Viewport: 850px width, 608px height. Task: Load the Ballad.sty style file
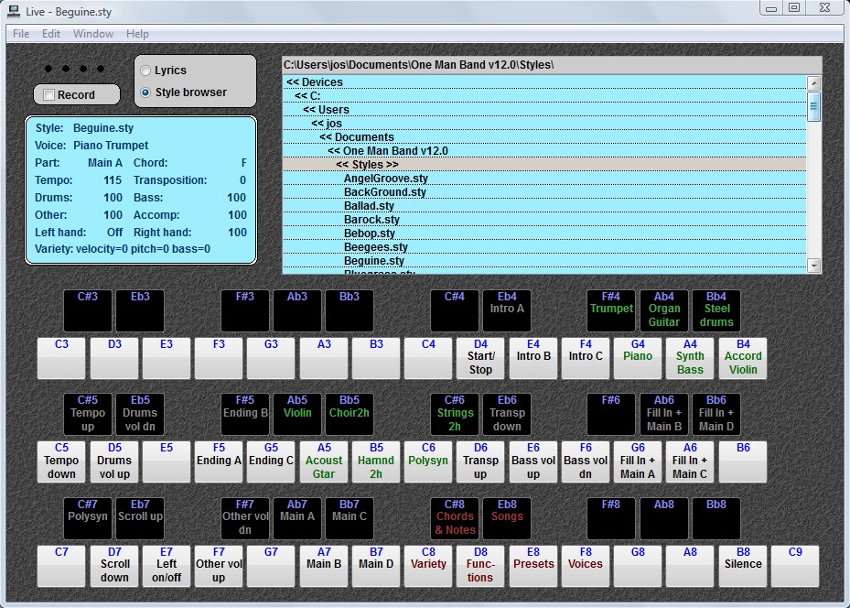[369, 206]
